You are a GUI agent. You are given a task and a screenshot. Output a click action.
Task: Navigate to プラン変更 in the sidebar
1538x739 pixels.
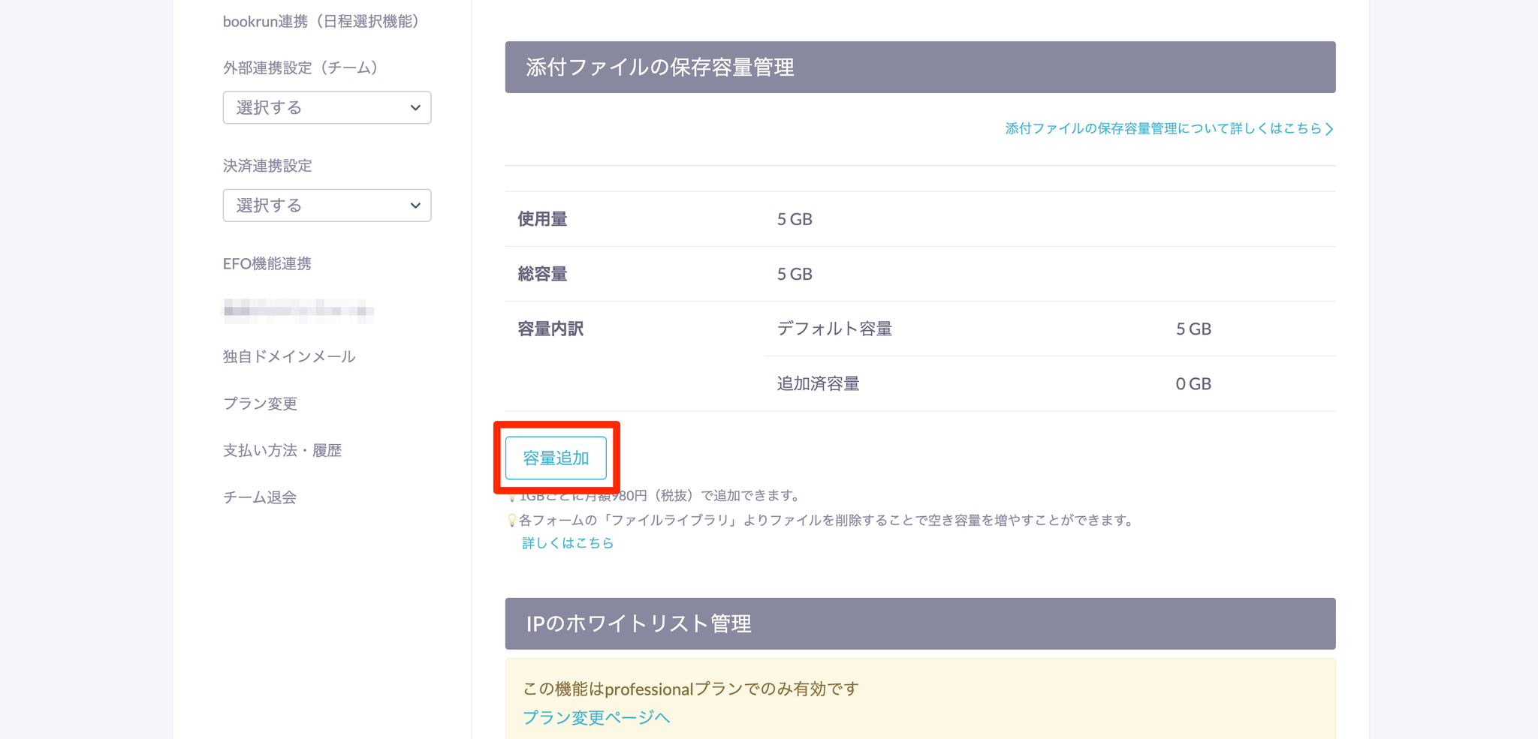[x=260, y=404]
